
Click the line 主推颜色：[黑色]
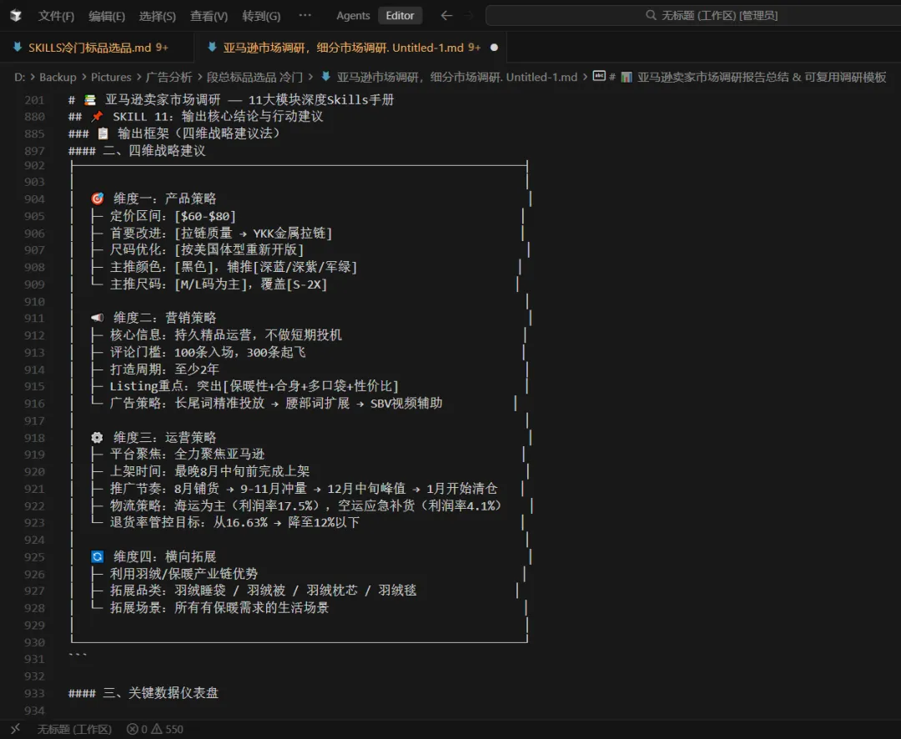click(x=234, y=267)
